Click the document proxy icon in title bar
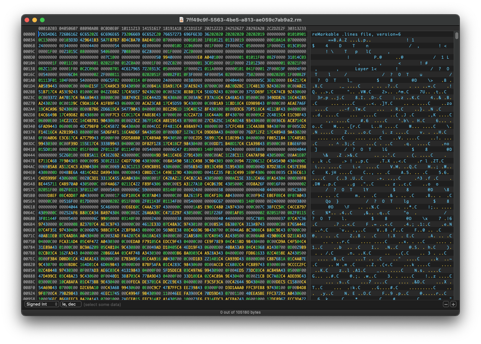This screenshot has width=481, height=344. [x=182, y=20]
